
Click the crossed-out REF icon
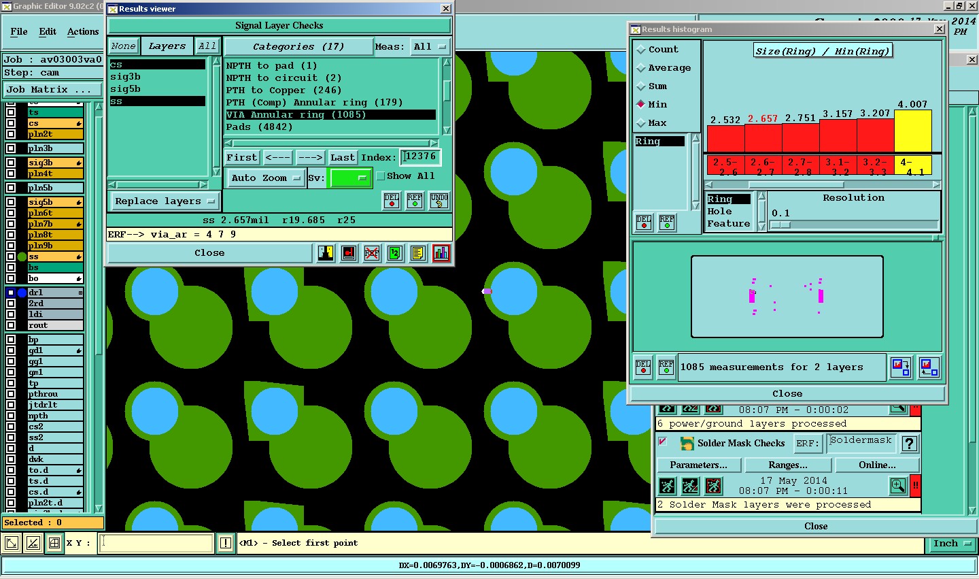[372, 253]
